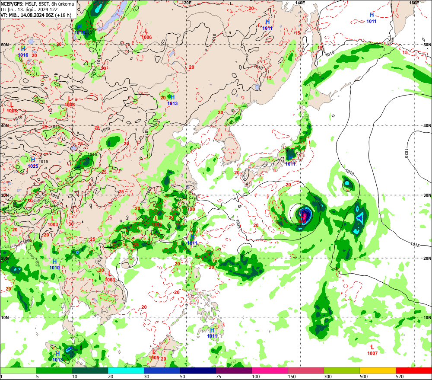Click legend scale value '100'
Viewport: 432px width, 380px height.
(256, 377)
